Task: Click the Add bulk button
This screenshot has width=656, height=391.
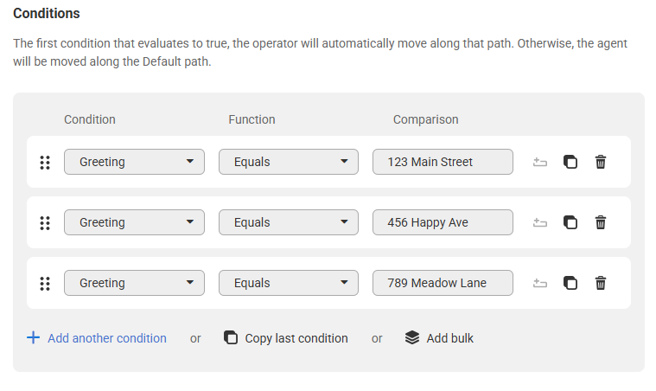Action: pos(439,338)
